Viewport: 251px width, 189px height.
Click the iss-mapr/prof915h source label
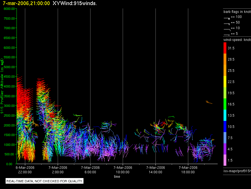pos(237,171)
